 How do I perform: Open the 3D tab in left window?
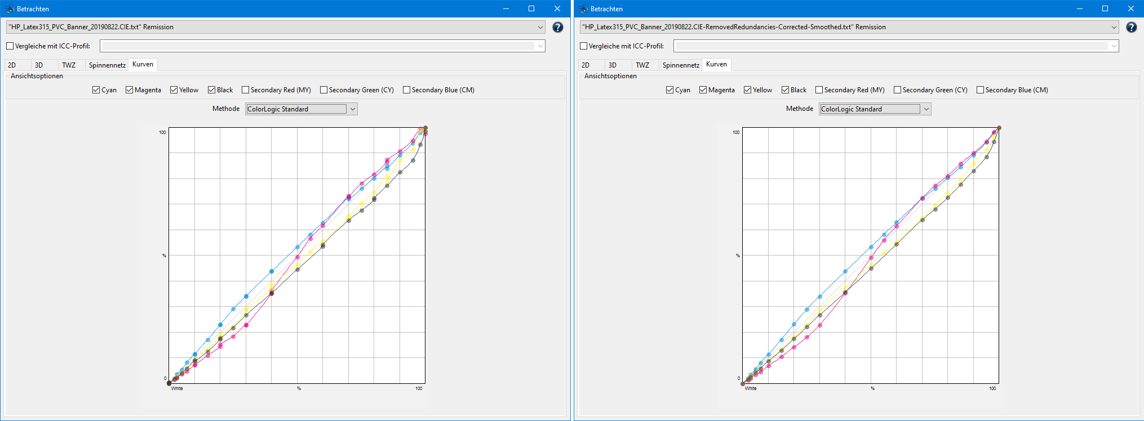[x=39, y=65]
